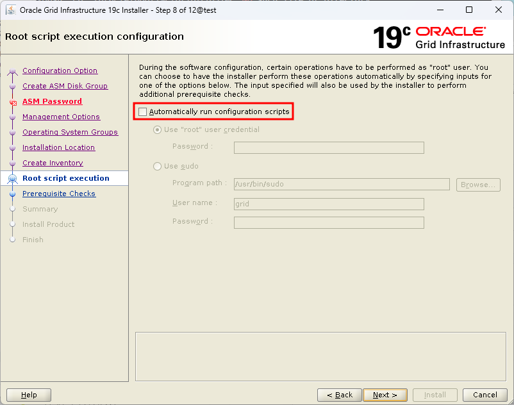Click the disabled Install button
This screenshot has width=514, height=405.
[x=435, y=395]
